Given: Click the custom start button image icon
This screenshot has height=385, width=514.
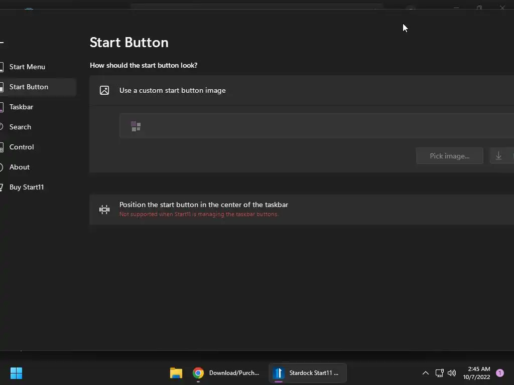Looking at the screenshot, I should click(104, 90).
